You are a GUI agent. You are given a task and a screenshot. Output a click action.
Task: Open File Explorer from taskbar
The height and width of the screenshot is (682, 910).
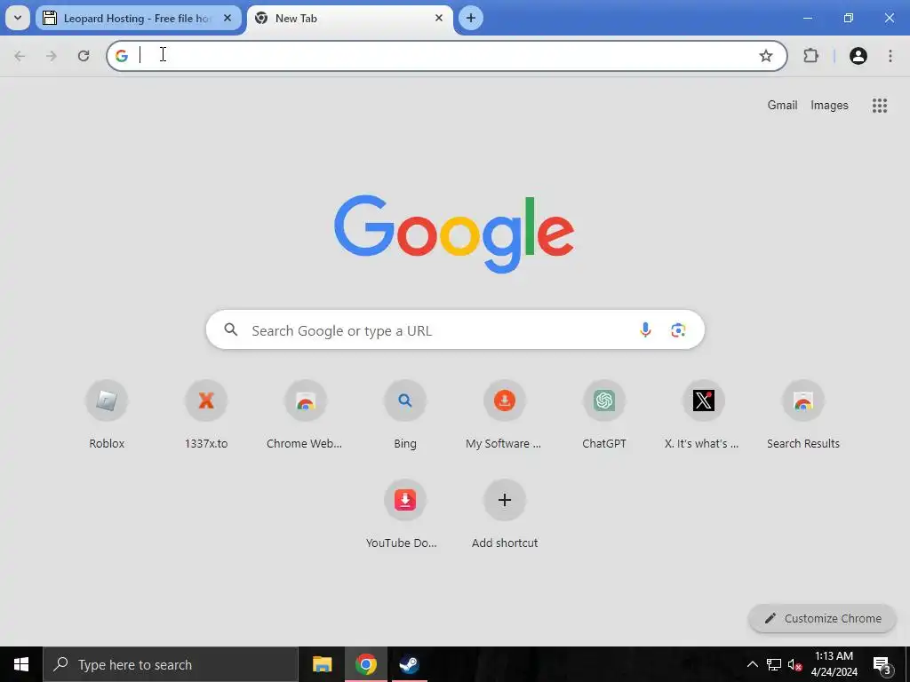pyautogui.click(x=322, y=664)
